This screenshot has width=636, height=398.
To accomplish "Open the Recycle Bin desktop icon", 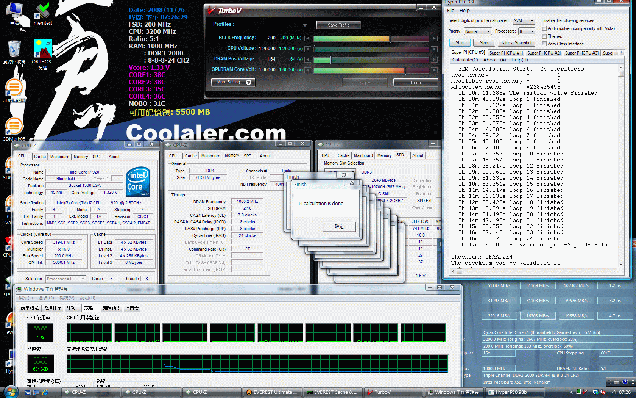I will [14, 52].
